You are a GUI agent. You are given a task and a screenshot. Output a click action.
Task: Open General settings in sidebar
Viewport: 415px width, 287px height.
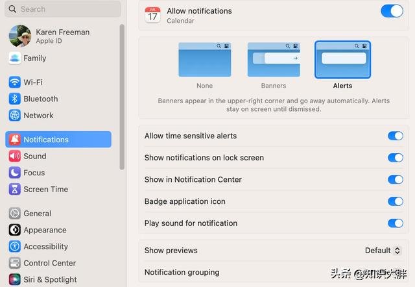(x=37, y=214)
